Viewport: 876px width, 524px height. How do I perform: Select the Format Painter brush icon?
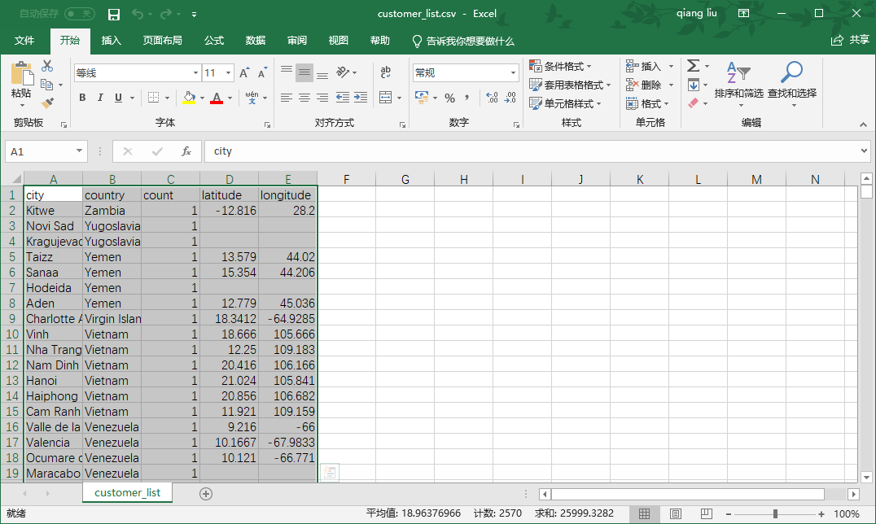(47, 103)
